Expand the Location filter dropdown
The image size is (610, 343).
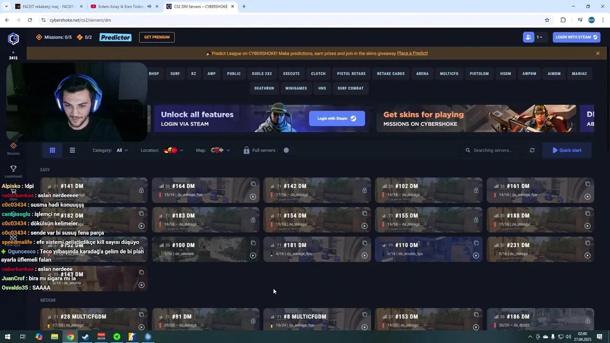click(x=174, y=150)
